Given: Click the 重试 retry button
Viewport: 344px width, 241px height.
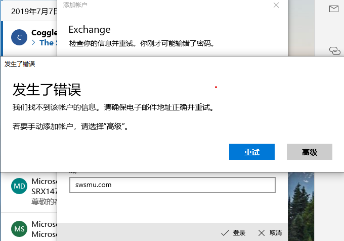Looking at the screenshot, I should coord(251,152).
